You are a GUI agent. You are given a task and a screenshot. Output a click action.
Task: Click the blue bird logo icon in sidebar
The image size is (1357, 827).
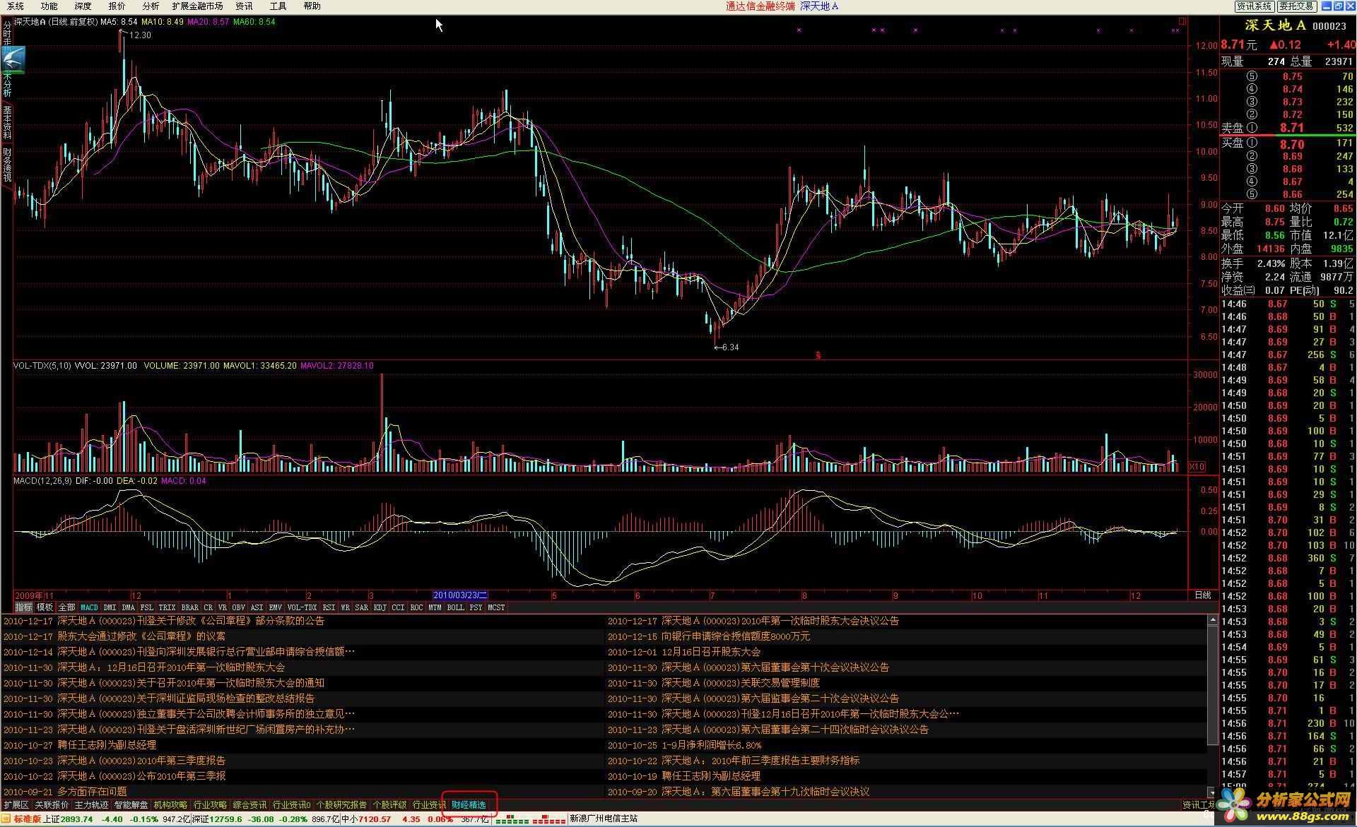12,59
